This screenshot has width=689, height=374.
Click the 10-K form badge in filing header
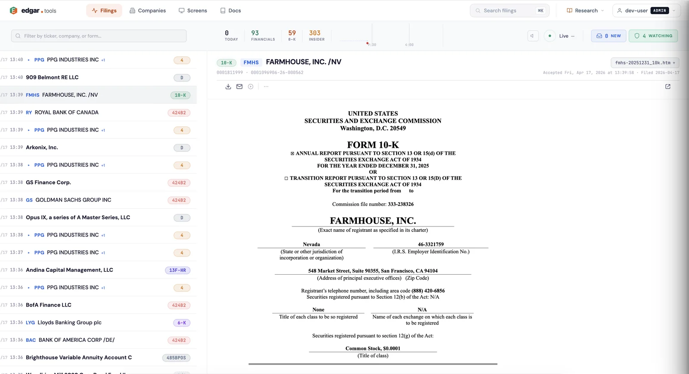pos(227,63)
